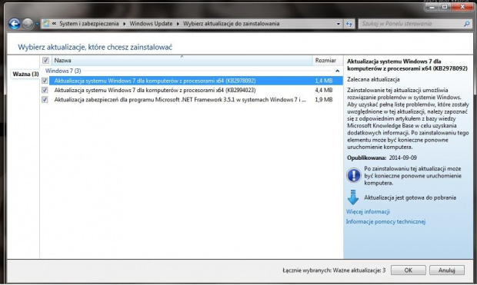Uncheck update KB2994023 checkbox
The width and height of the screenshot is (477, 285).
point(45,90)
